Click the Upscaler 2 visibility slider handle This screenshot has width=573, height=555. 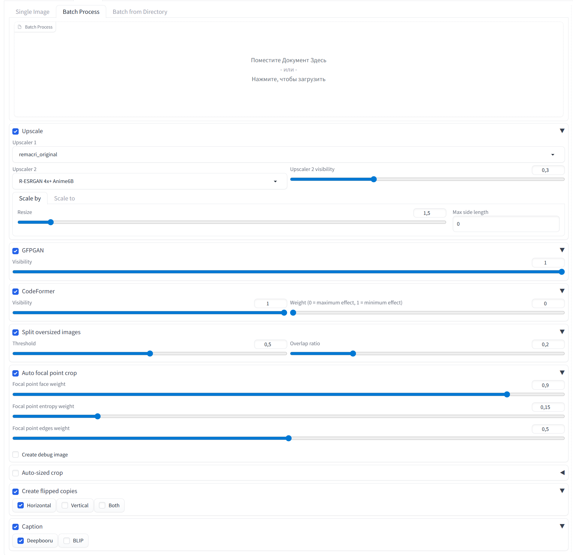[374, 179]
